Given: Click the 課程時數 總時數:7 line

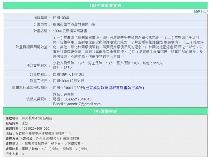Looking at the screenshot, I should click(x=47, y=149).
